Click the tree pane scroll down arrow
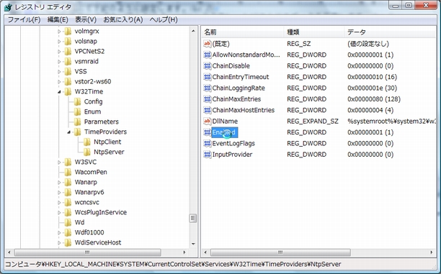Viewport: 441px width, 274px height. (x=193, y=244)
